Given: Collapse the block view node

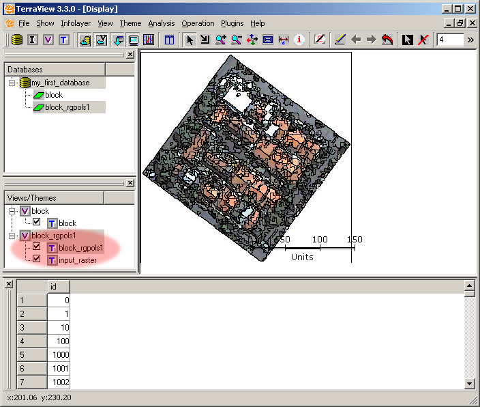Looking at the screenshot, I should [x=13, y=211].
